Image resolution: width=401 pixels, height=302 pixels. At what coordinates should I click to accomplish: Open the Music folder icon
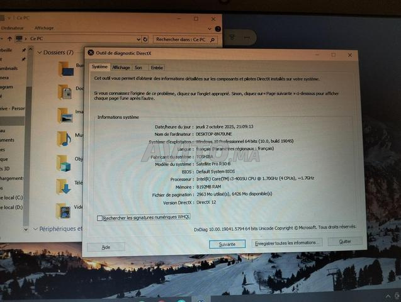click(x=64, y=138)
